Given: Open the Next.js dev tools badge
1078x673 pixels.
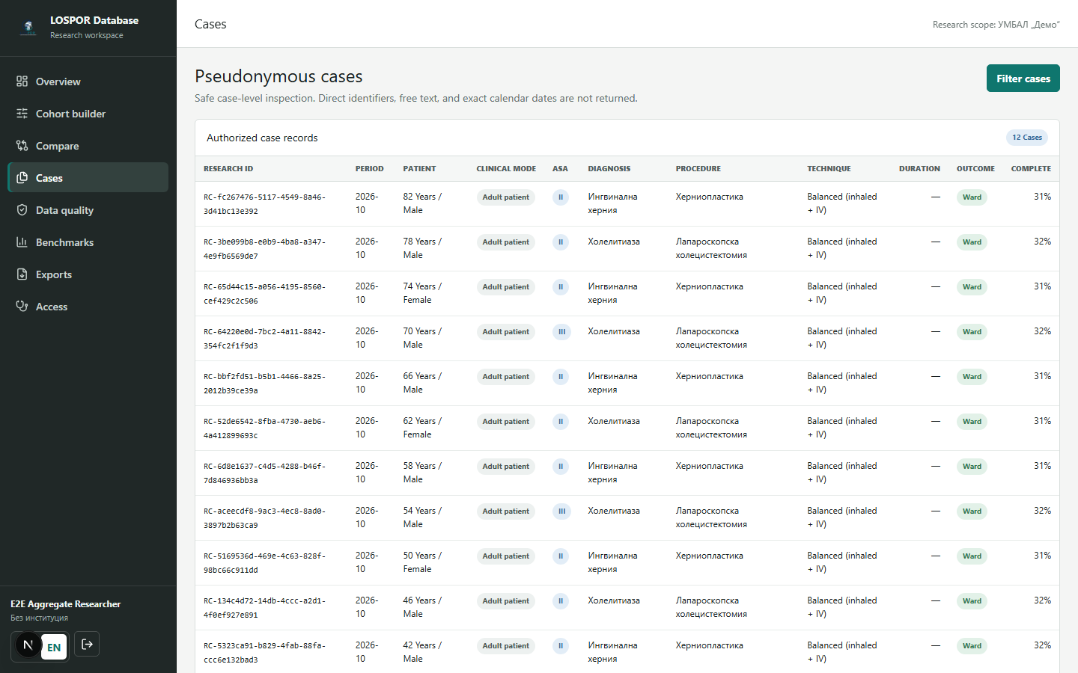Looking at the screenshot, I should [28, 645].
